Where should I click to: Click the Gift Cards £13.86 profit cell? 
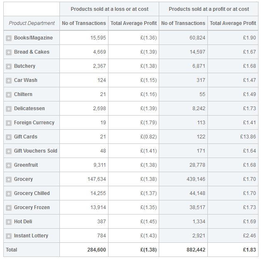point(248,137)
